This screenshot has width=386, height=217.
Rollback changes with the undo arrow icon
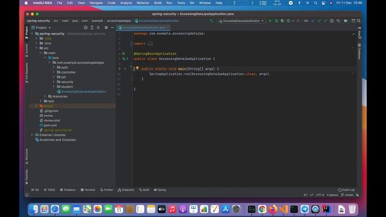click(338, 21)
